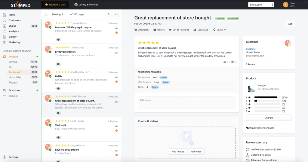Archive this review
Screen dimensions: 308x162
159,30
